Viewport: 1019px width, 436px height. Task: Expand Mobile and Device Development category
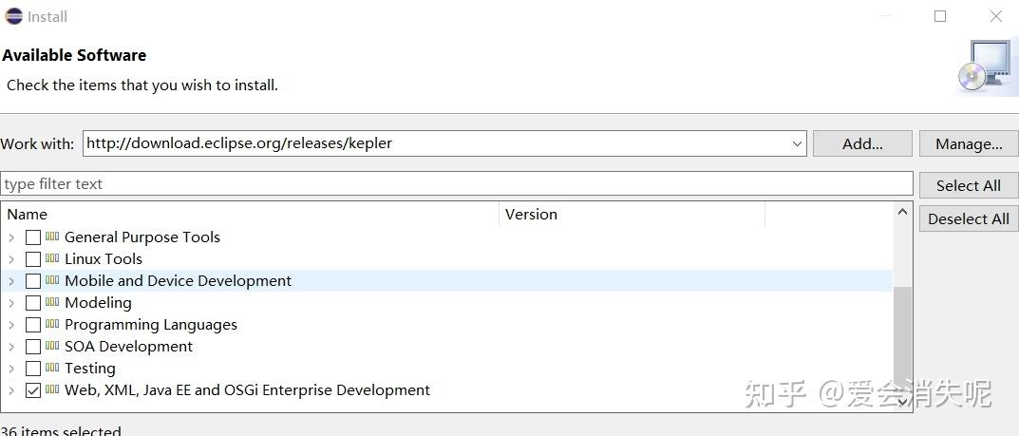(11, 281)
